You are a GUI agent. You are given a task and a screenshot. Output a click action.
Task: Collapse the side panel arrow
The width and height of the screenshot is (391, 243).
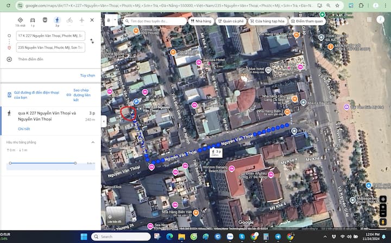coord(104,122)
